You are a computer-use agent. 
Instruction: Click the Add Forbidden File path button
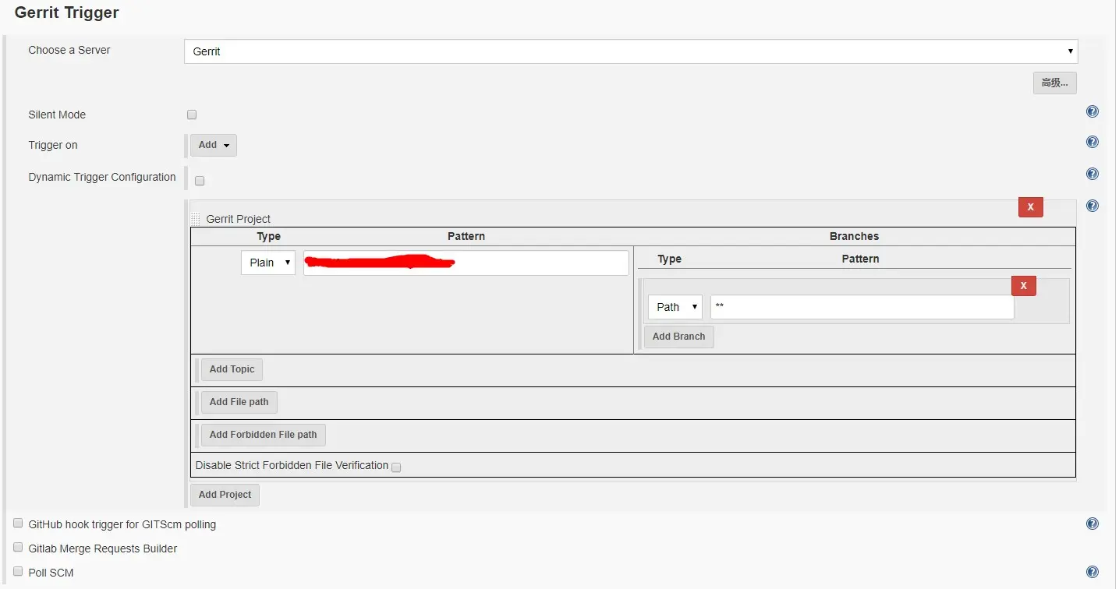click(263, 435)
